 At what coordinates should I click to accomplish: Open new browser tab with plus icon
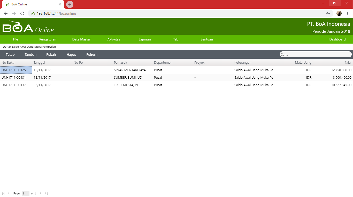[x=70, y=4]
